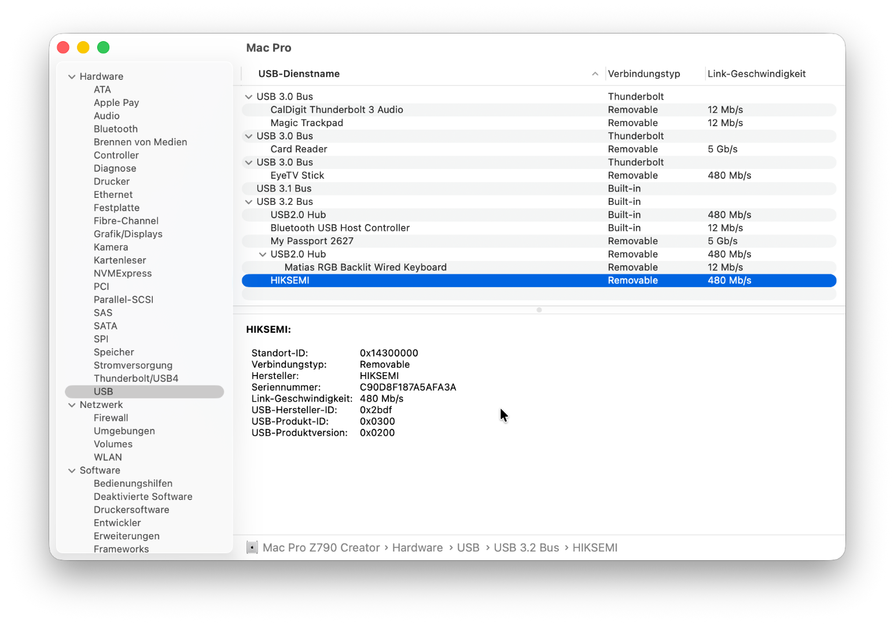
Task: Collapse the USB 3.0 Bus with CalDigit audio
Action: (249, 97)
